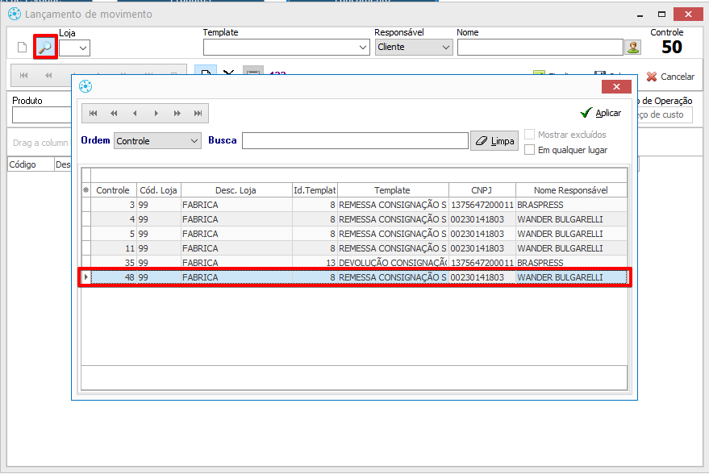The width and height of the screenshot is (709, 474).
Task: Click DEVOLUÇÃO CONSIGNAÇÃO template cell
Action: click(393, 263)
